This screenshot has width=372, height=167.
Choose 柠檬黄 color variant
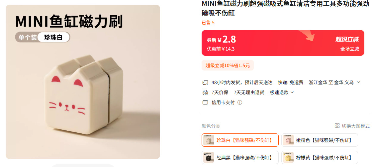click(x=320, y=157)
